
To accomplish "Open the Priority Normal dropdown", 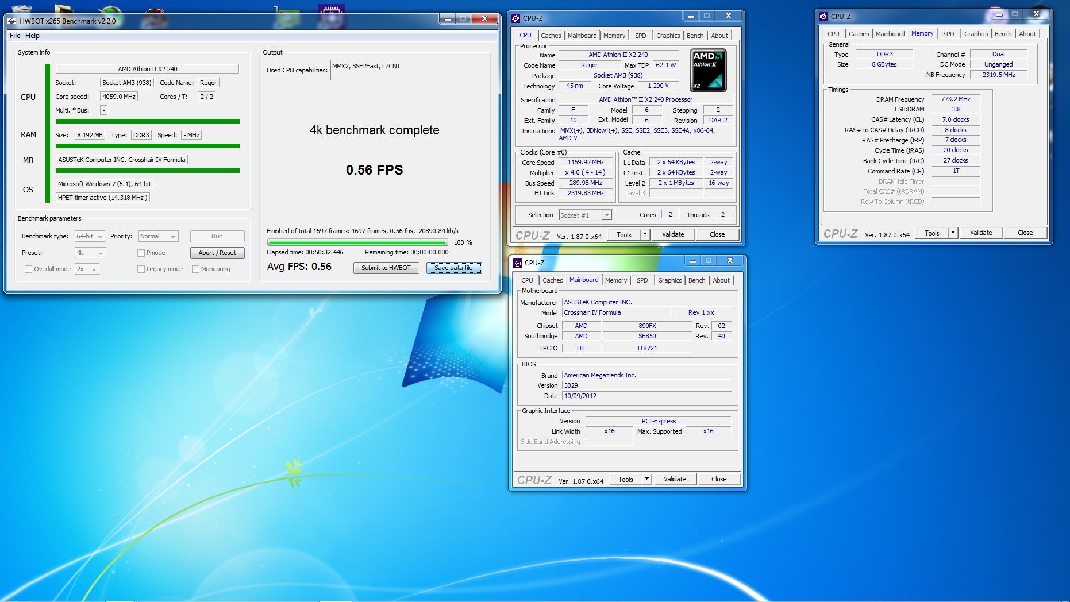I will [x=158, y=236].
